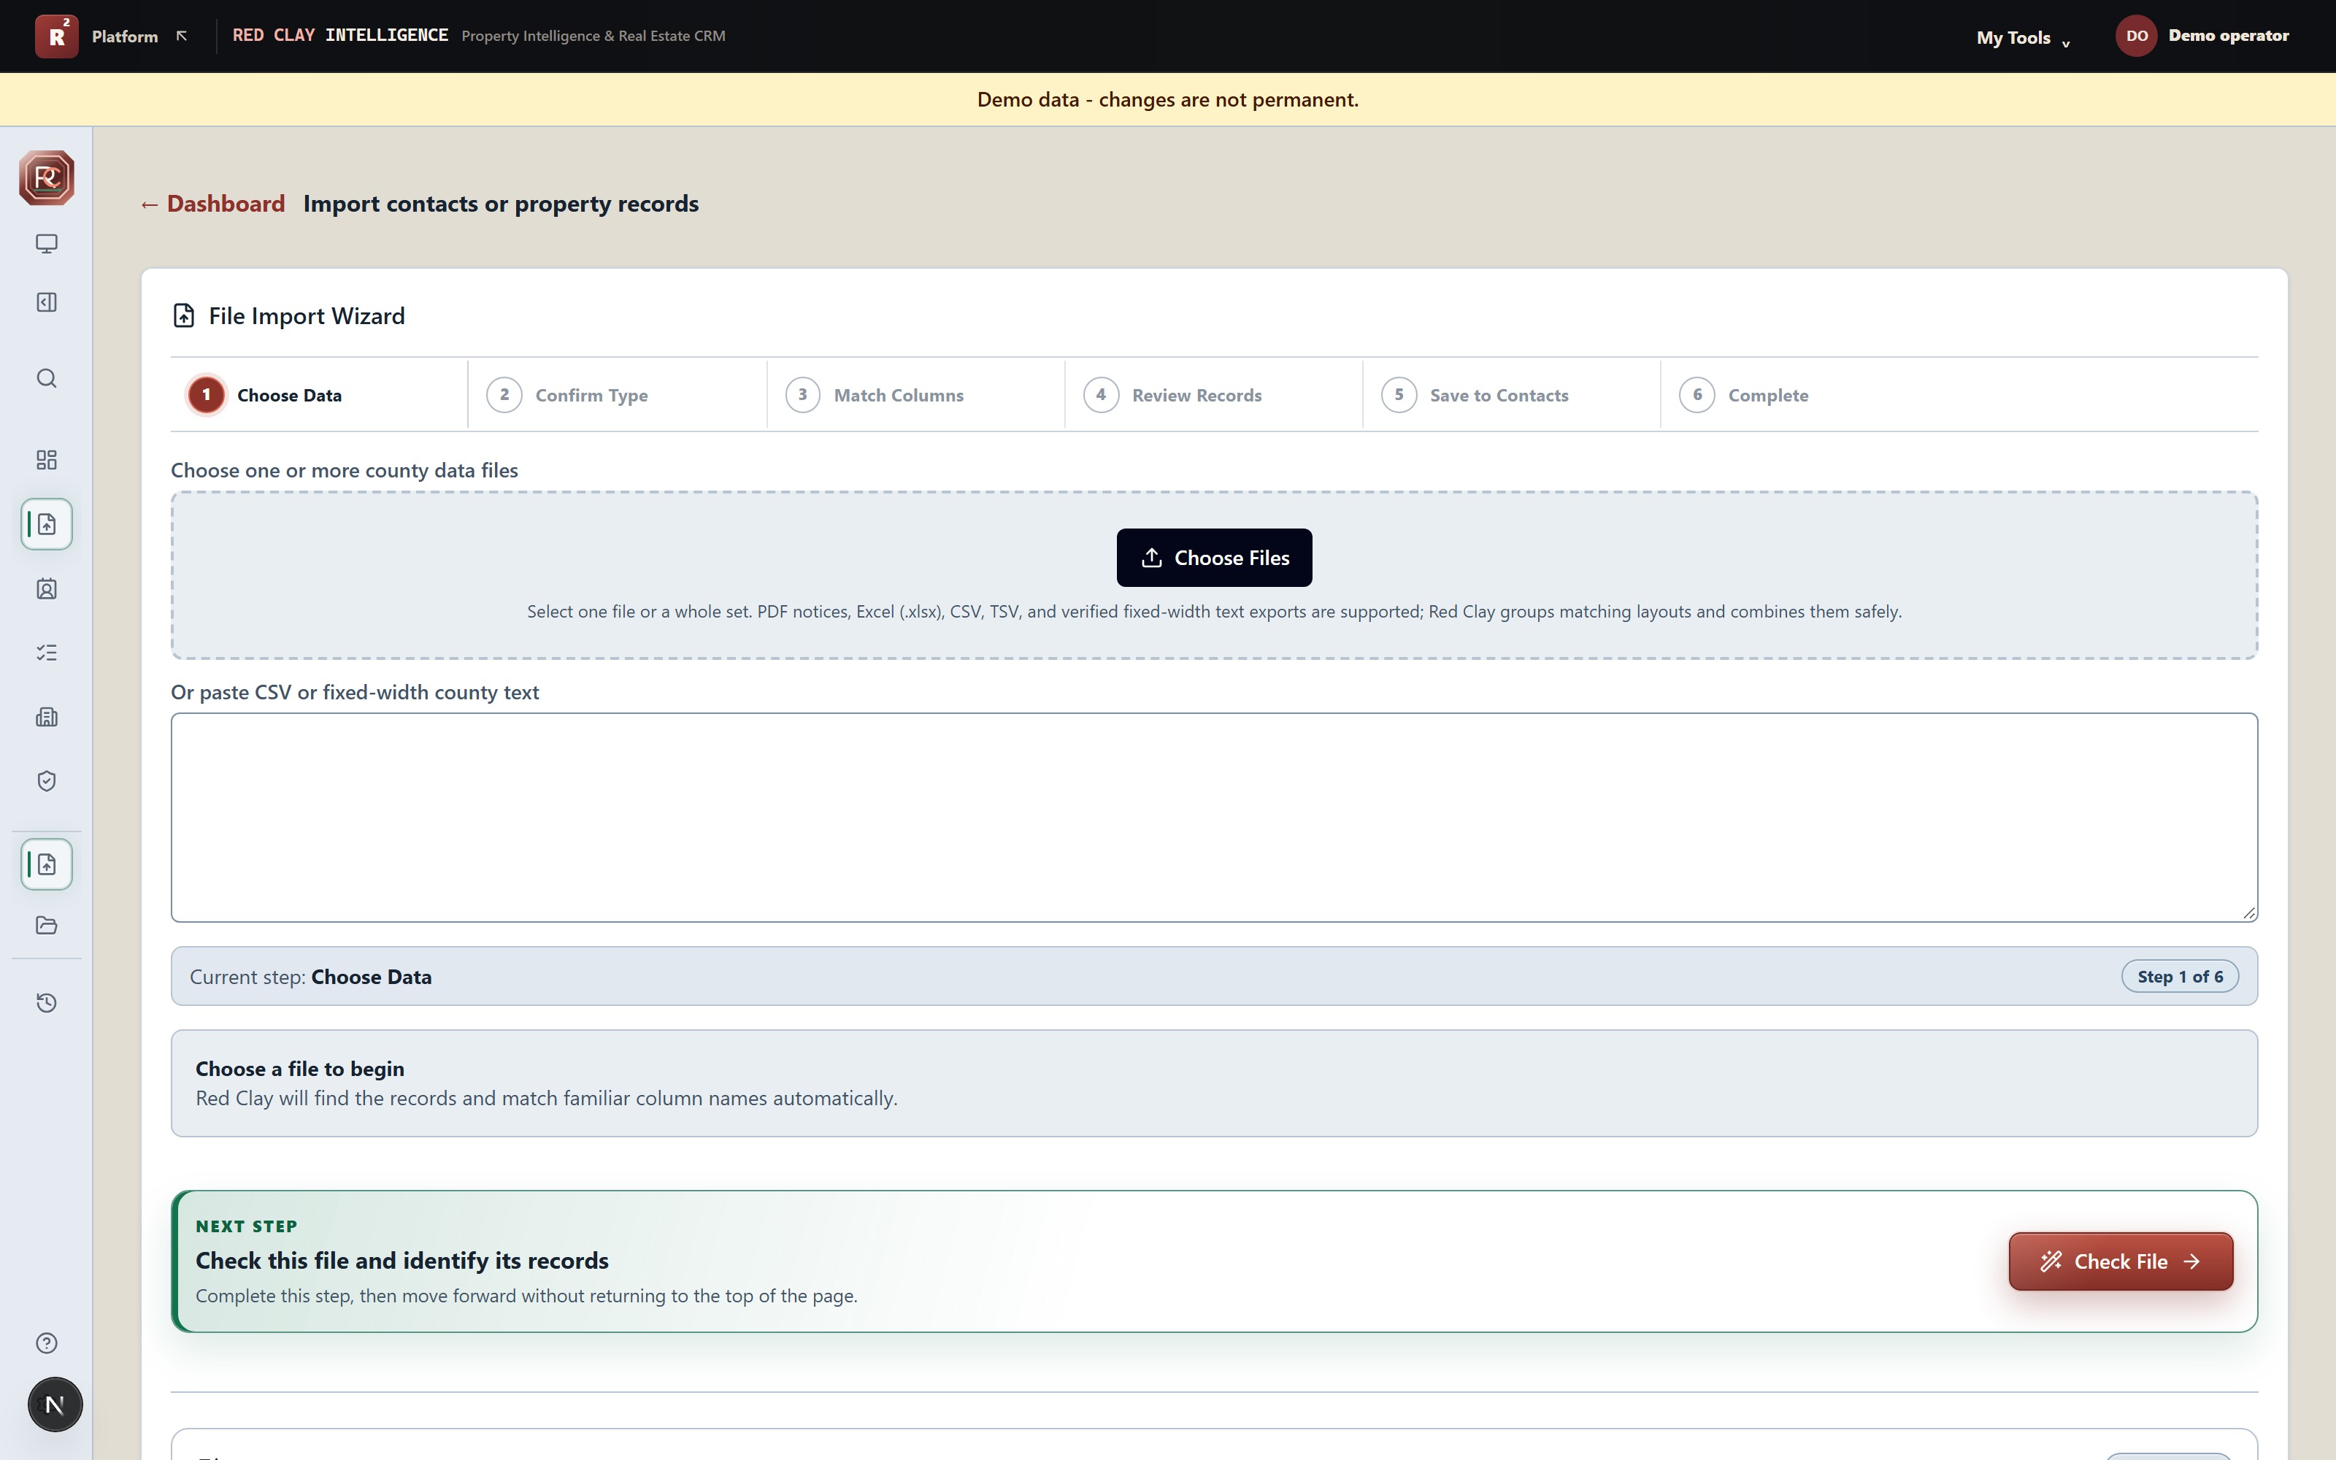Click the R2 Platform logo icon
Viewport: 2336px width, 1460px height.
(x=56, y=36)
